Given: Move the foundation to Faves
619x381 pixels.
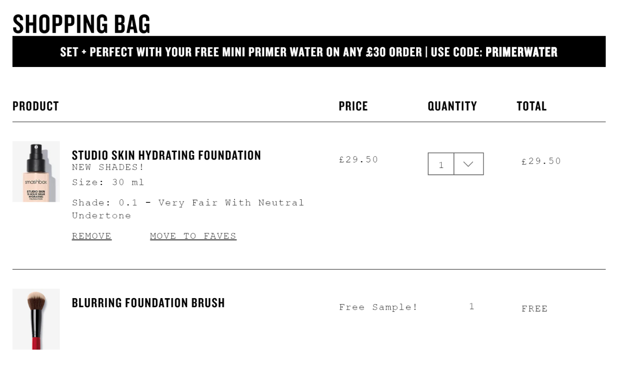Looking at the screenshot, I should [193, 236].
